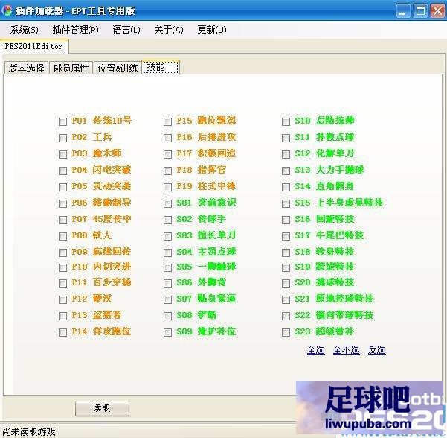
Task: Open the 关于(A) menu
Action: click(x=169, y=30)
